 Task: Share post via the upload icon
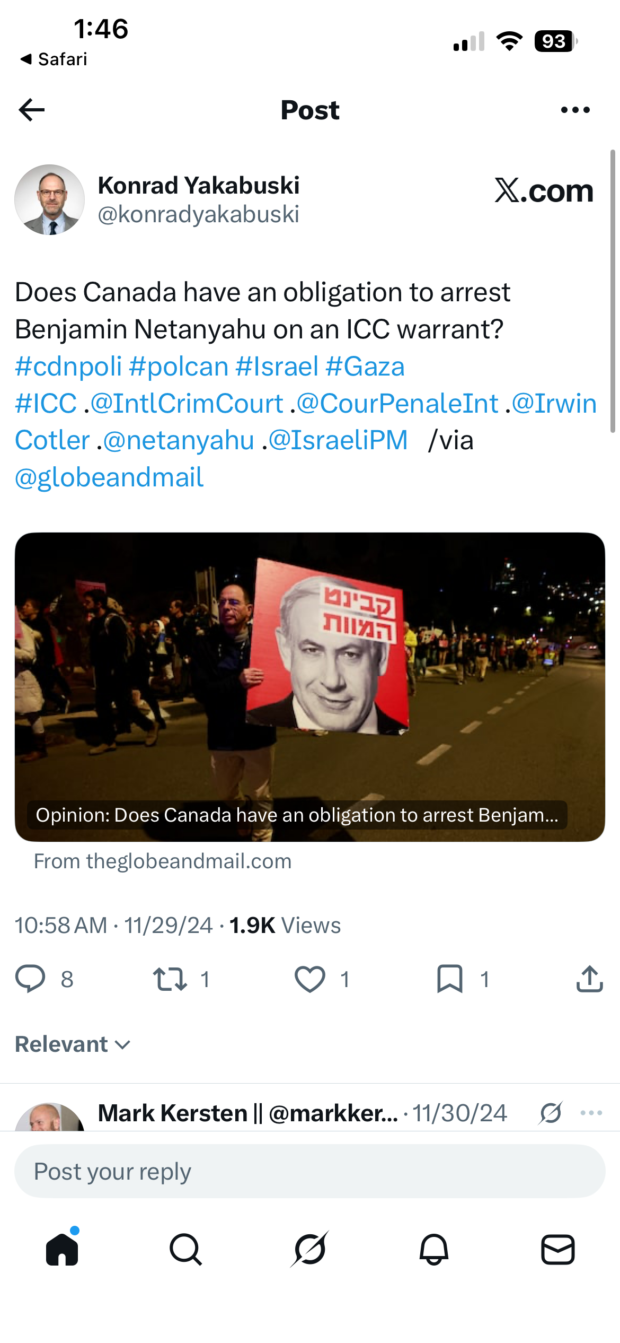click(x=590, y=979)
